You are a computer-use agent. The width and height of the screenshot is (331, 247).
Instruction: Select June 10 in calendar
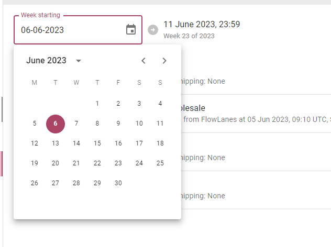coord(139,124)
